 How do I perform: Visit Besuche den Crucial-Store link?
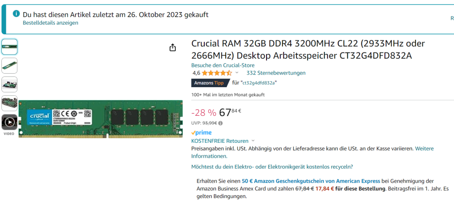223,66
